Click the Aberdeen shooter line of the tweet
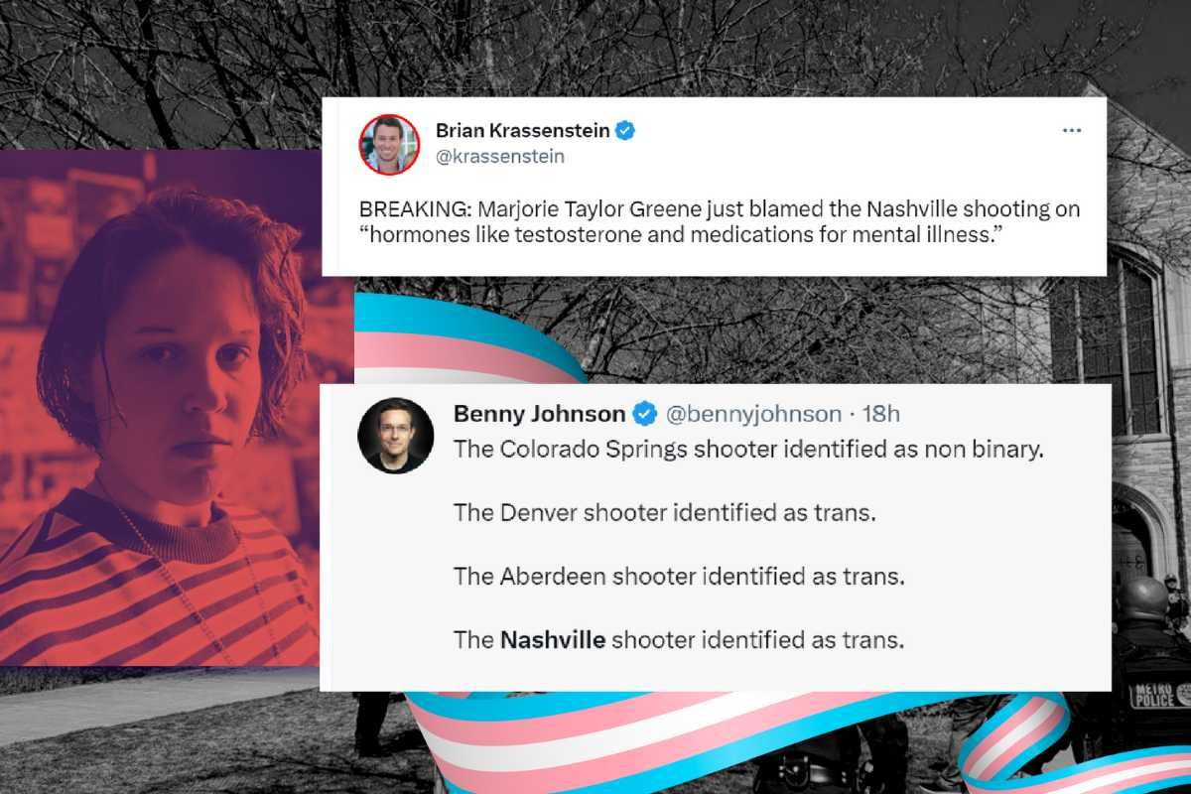 679,576
